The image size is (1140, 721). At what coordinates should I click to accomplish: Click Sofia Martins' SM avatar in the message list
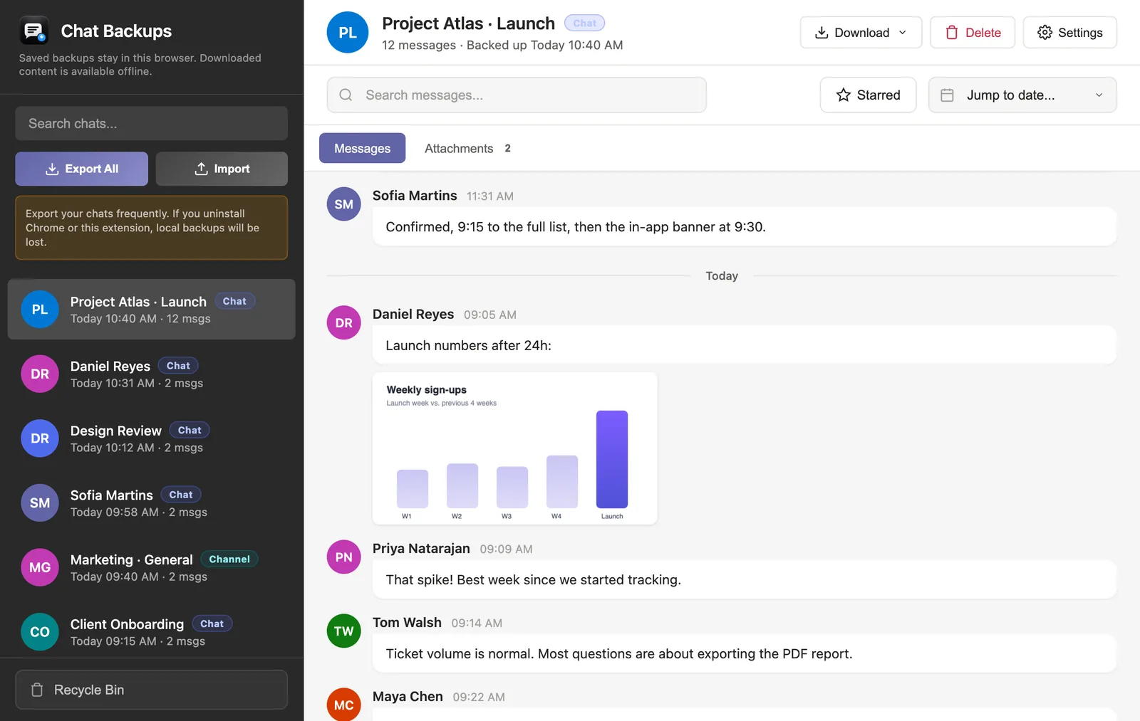tap(344, 204)
